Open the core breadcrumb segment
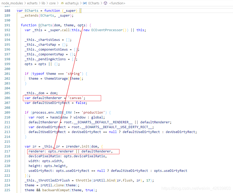The height and width of the screenshot is (193, 233). [x=52, y=3]
